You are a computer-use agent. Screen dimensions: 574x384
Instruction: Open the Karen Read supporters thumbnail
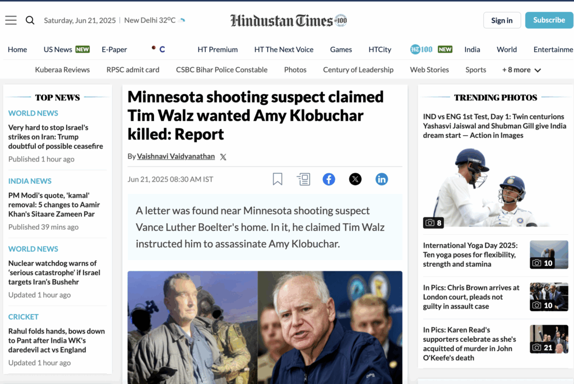click(549, 339)
